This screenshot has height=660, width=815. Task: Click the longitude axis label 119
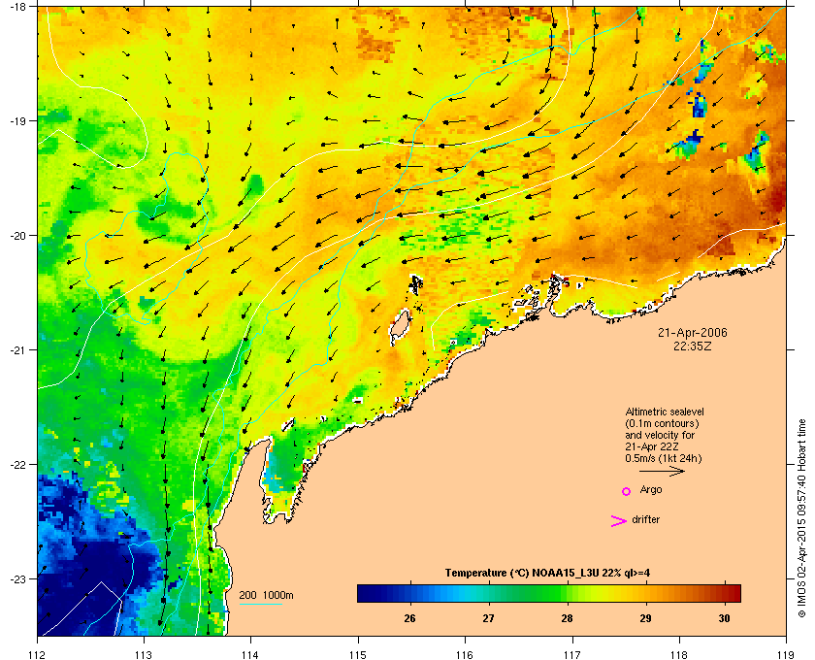tap(785, 655)
